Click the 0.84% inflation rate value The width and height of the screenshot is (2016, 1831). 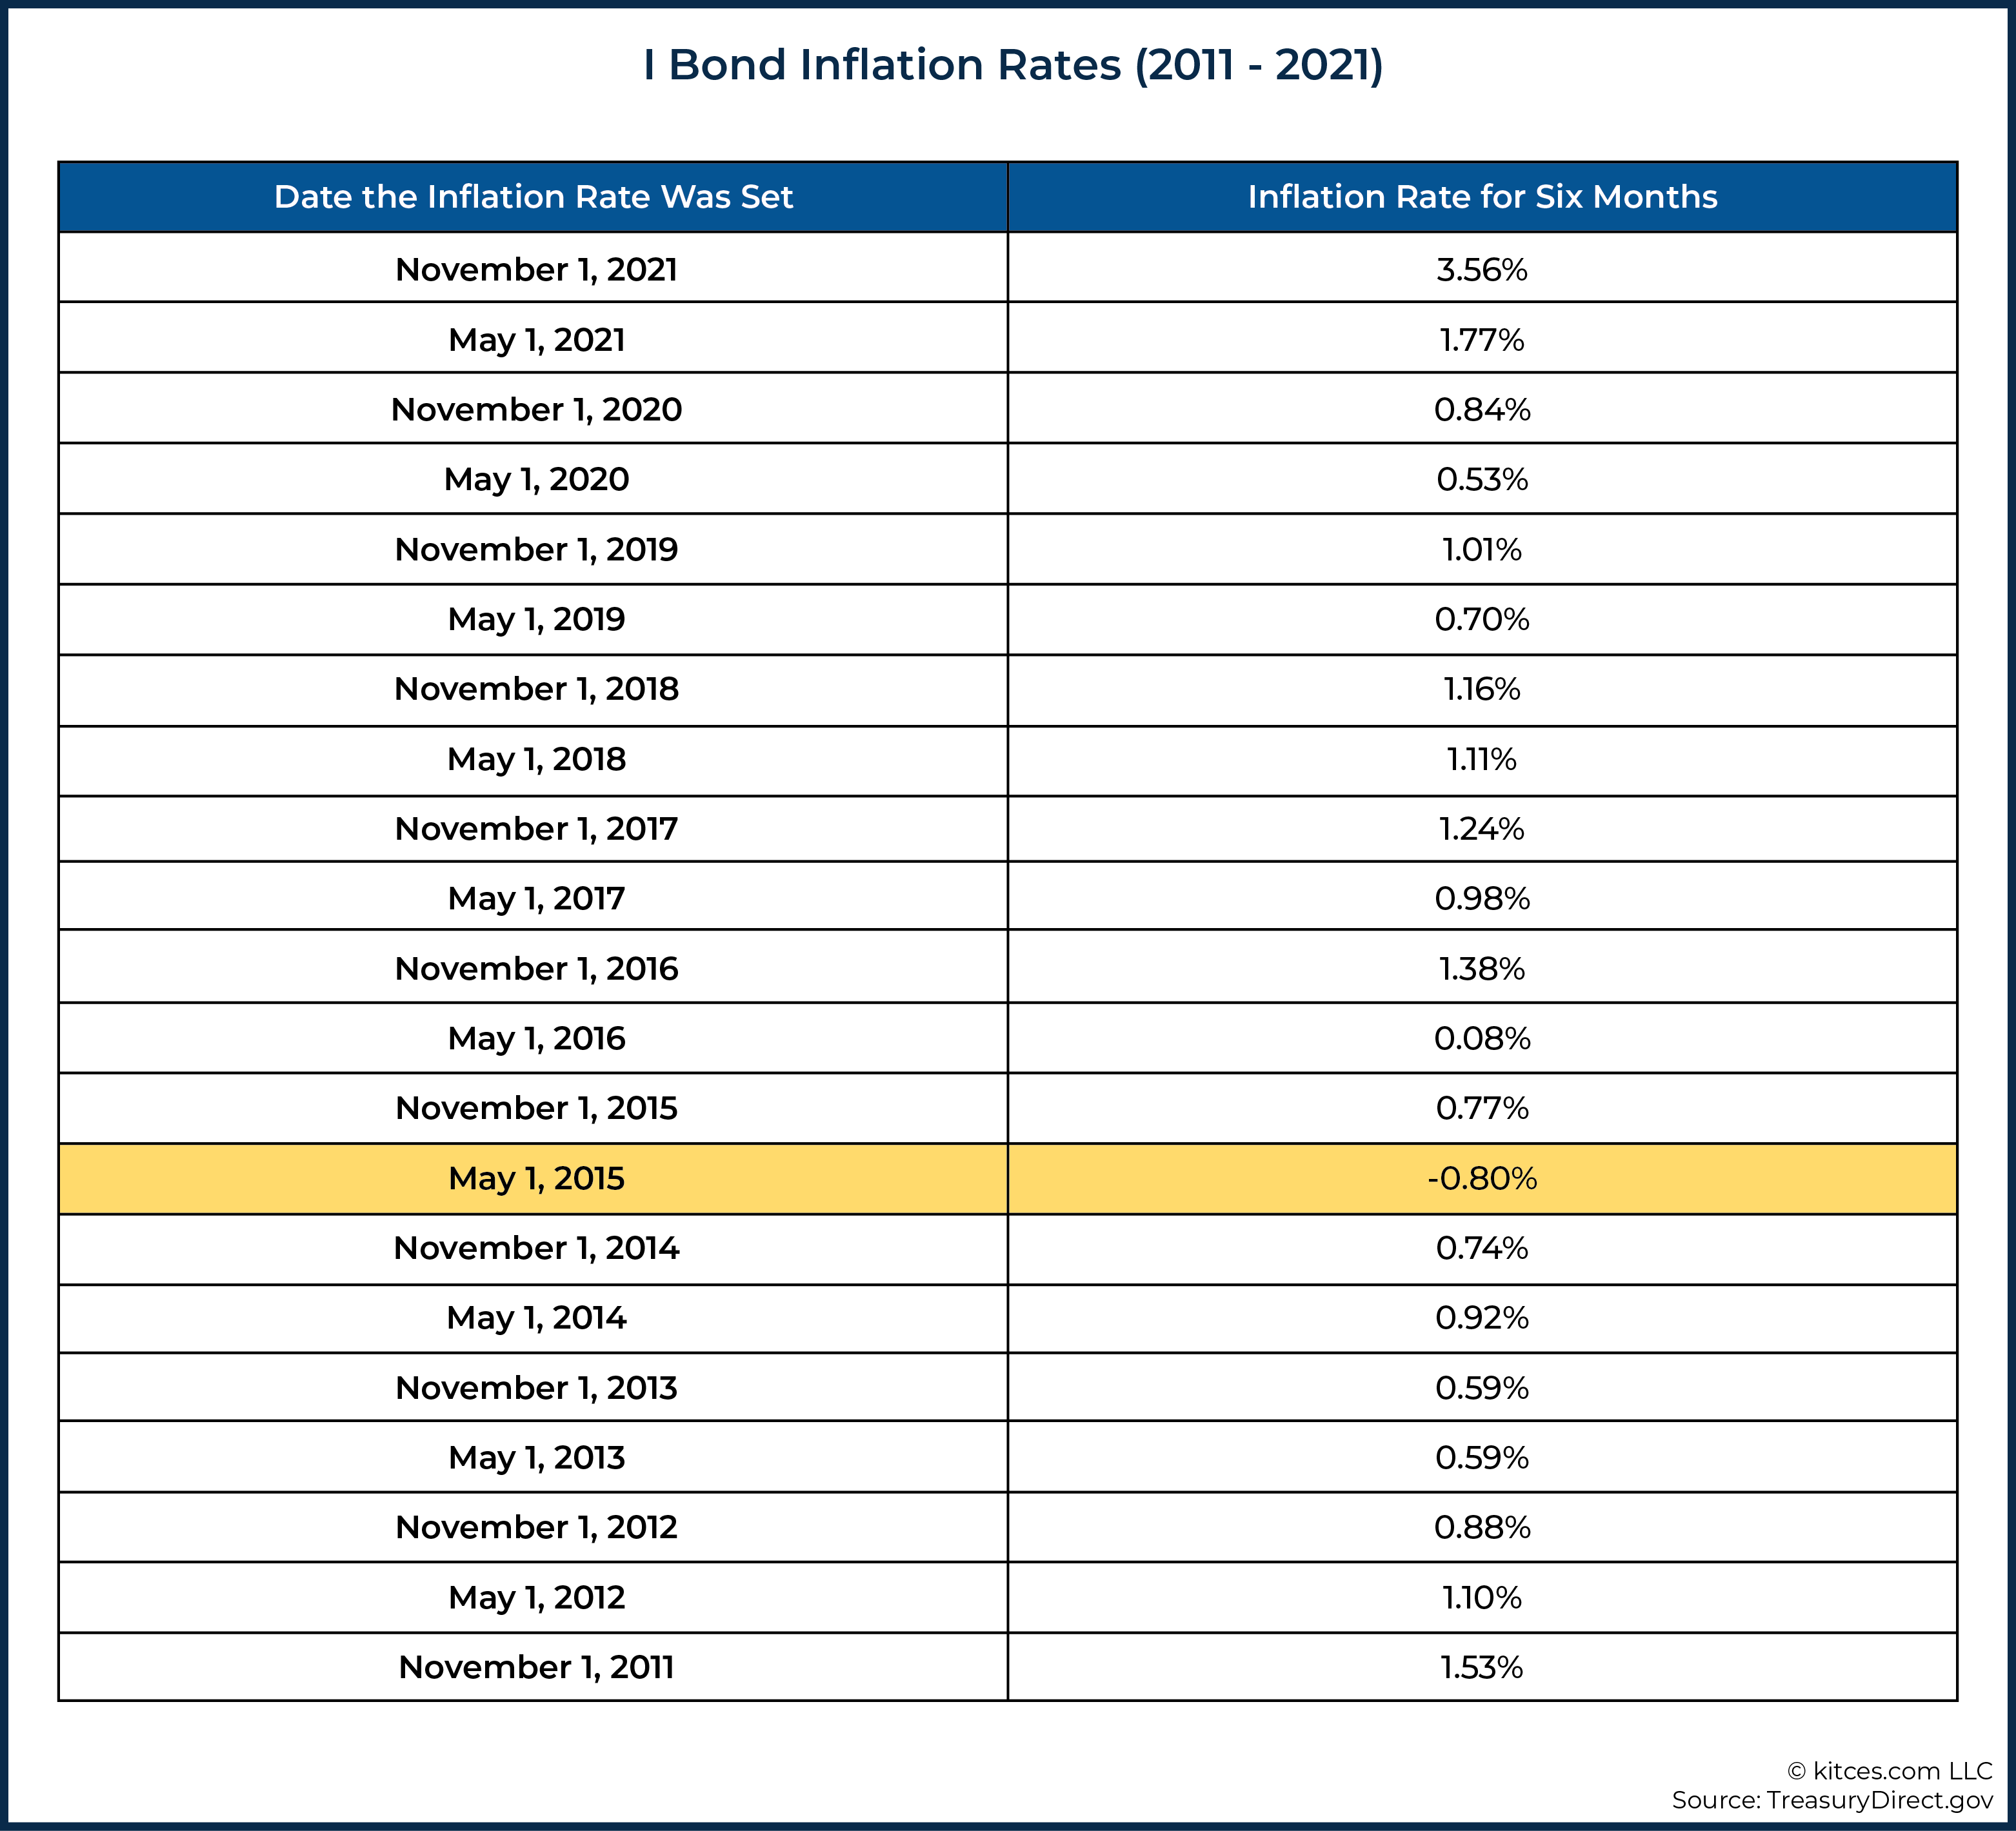click(x=1482, y=410)
